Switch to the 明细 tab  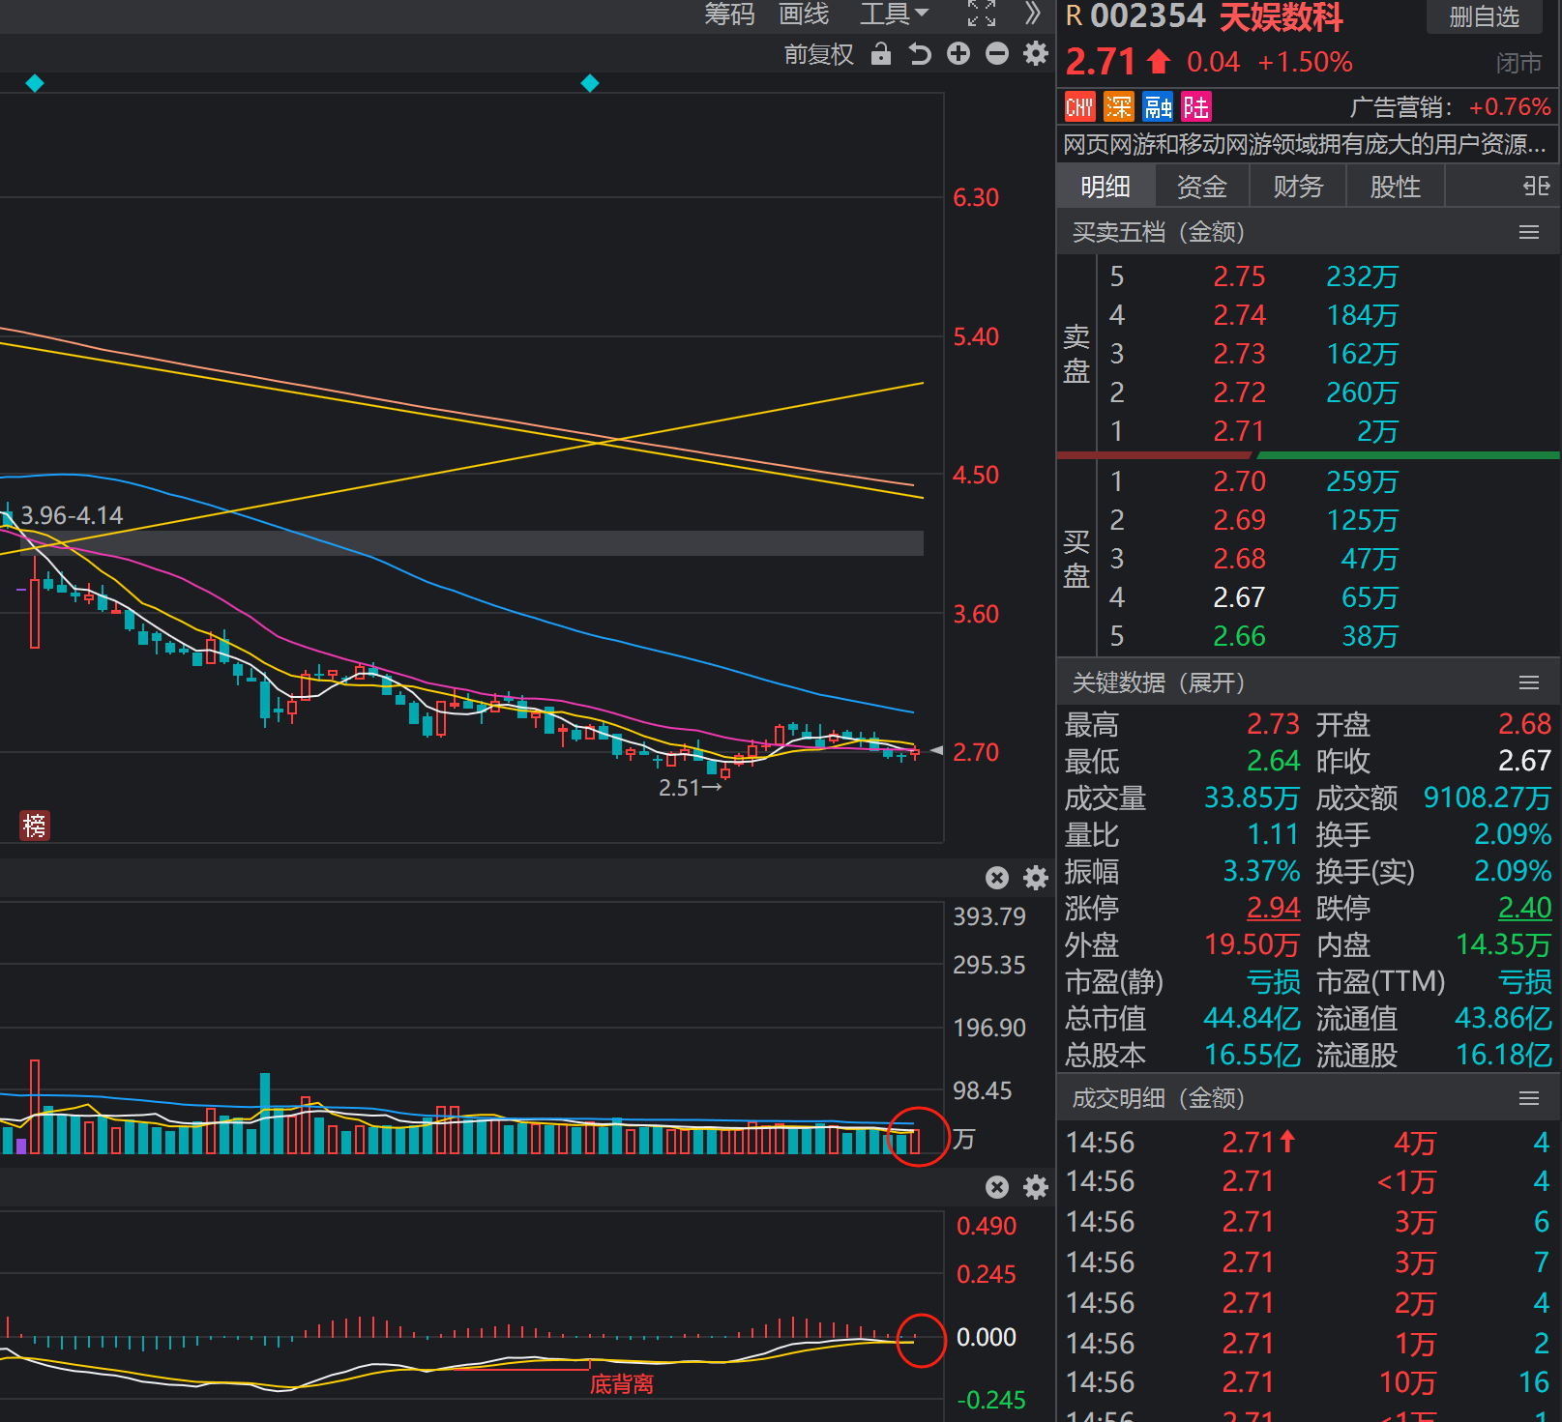click(1105, 187)
